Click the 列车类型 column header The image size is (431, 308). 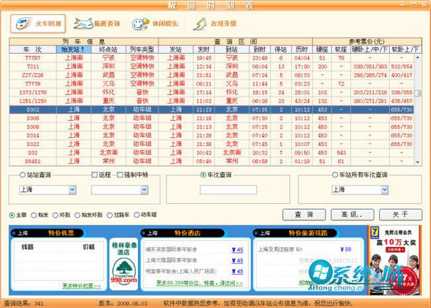coord(141,49)
